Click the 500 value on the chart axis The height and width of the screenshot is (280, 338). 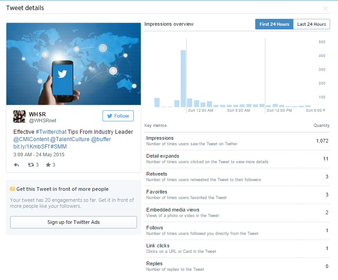(322, 42)
